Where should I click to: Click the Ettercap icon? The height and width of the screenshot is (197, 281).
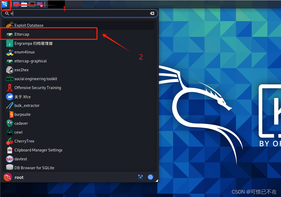click(x=10, y=34)
